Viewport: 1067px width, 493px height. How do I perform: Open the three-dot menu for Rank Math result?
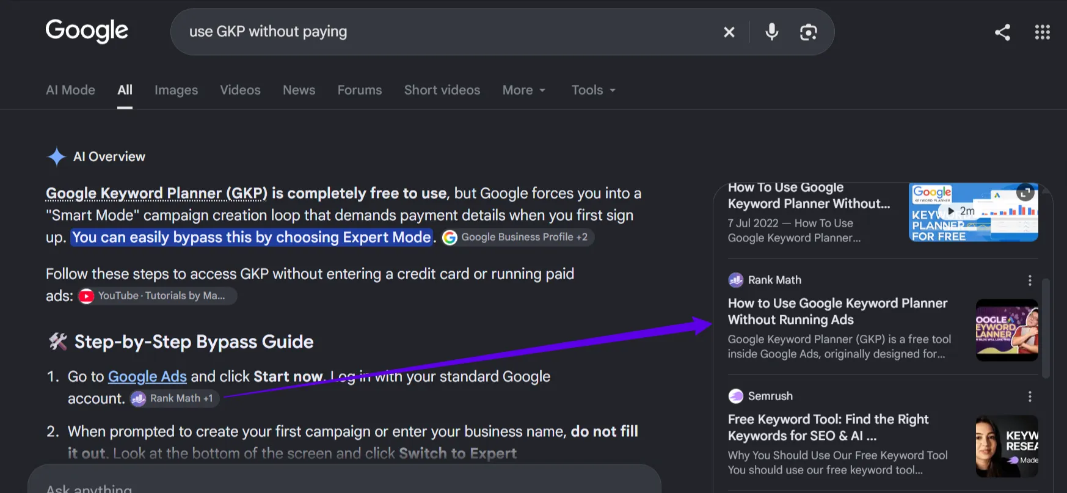coord(1030,280)
